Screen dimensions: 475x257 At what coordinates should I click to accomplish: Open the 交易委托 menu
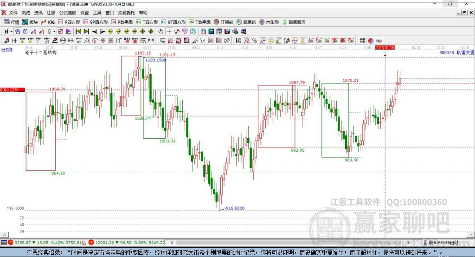126,13
